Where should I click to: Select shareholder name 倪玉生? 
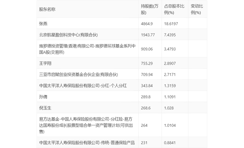(45, 108)
